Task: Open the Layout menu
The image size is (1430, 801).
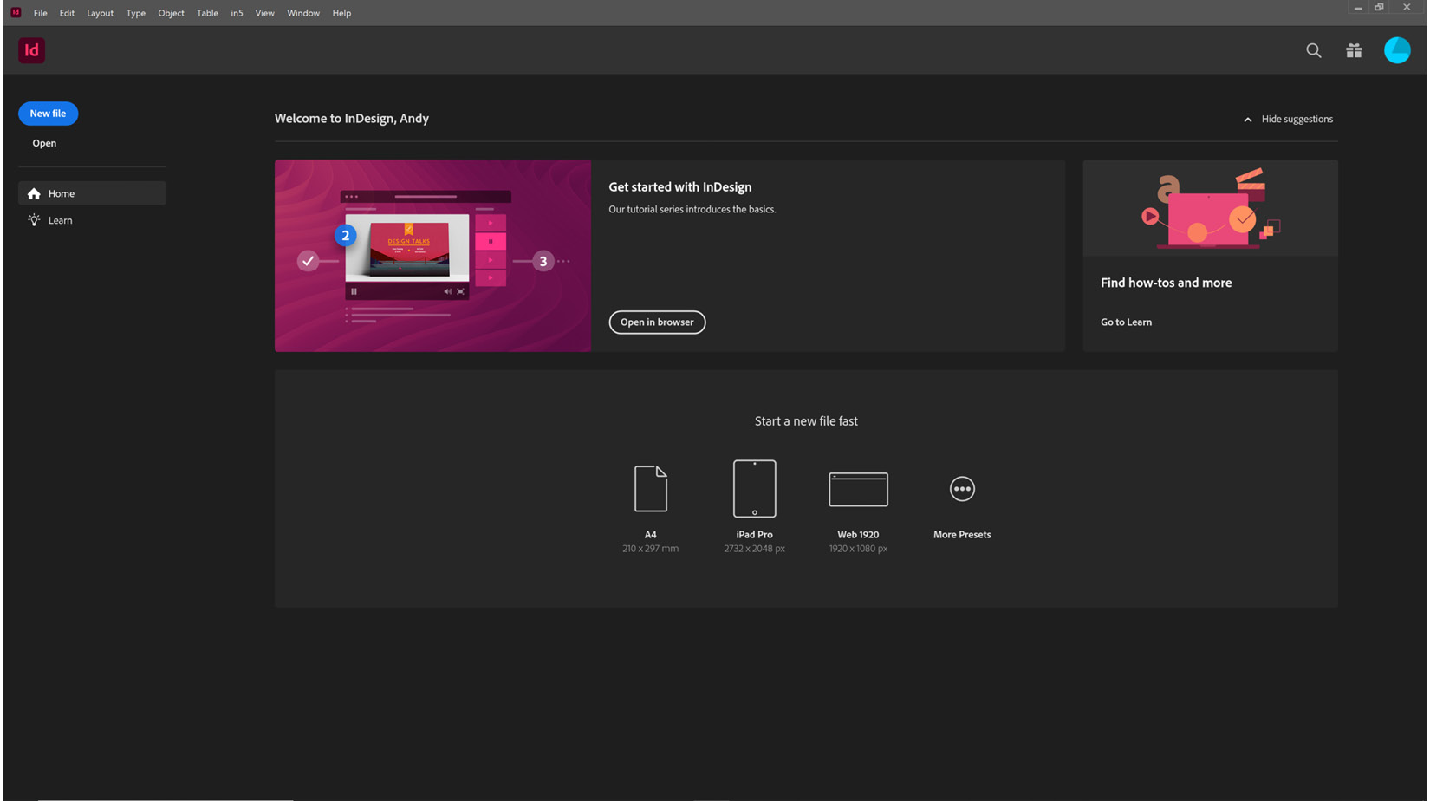Action: point(100,13)
